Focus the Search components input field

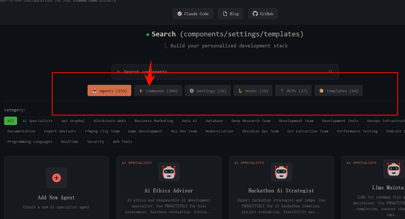(x=225, y=72)
